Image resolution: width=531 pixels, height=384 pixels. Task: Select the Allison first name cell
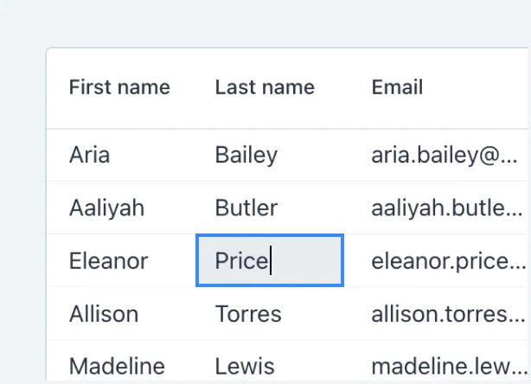[x=104, y=313]
